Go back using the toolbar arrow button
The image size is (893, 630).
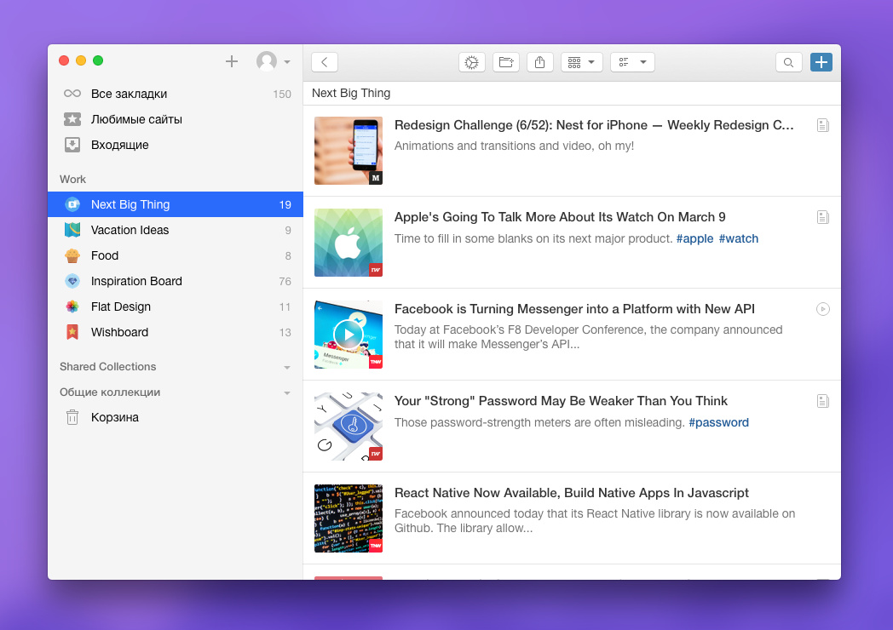[325, 62]
